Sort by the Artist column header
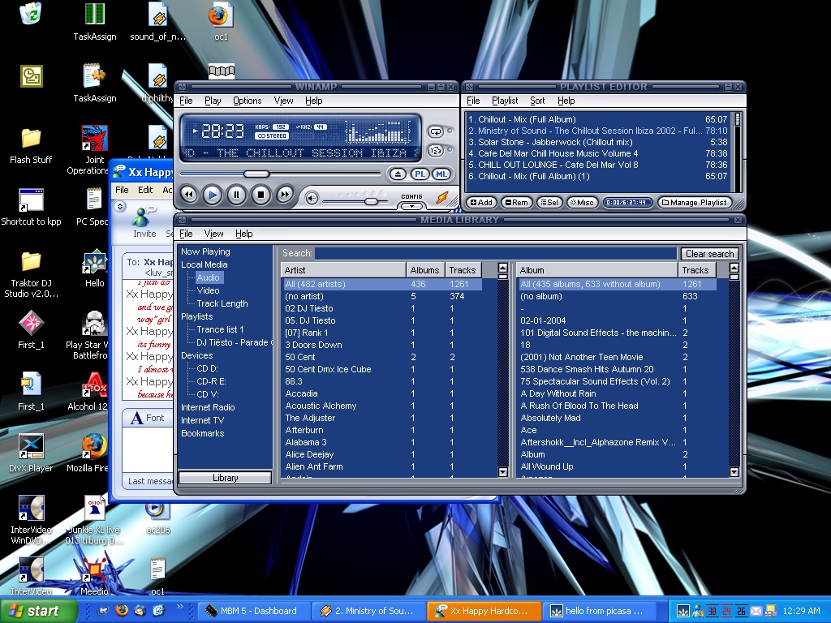 pyautogui.click(x=344, y=270)
